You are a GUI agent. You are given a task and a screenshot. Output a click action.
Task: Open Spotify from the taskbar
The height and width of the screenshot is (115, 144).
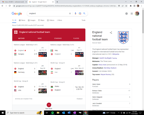[x=52, y=113]
